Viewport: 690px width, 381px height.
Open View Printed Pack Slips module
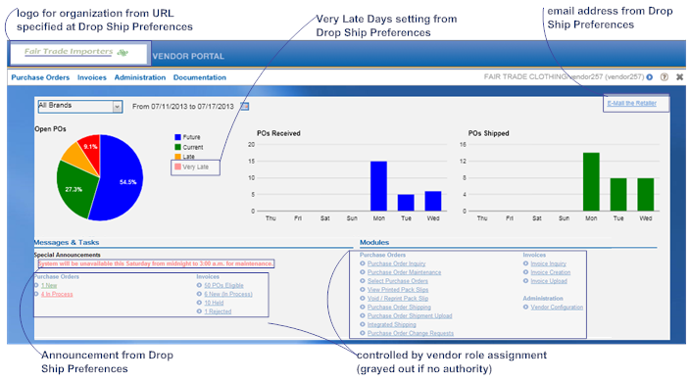coord(398,290)
